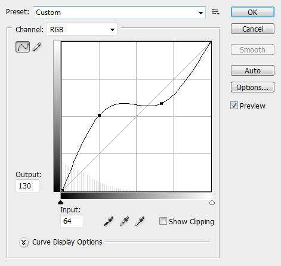The width and height of the screenshot is (281, 266).
Task: Click the filled curve point at input 64
Action: point(99,115)
